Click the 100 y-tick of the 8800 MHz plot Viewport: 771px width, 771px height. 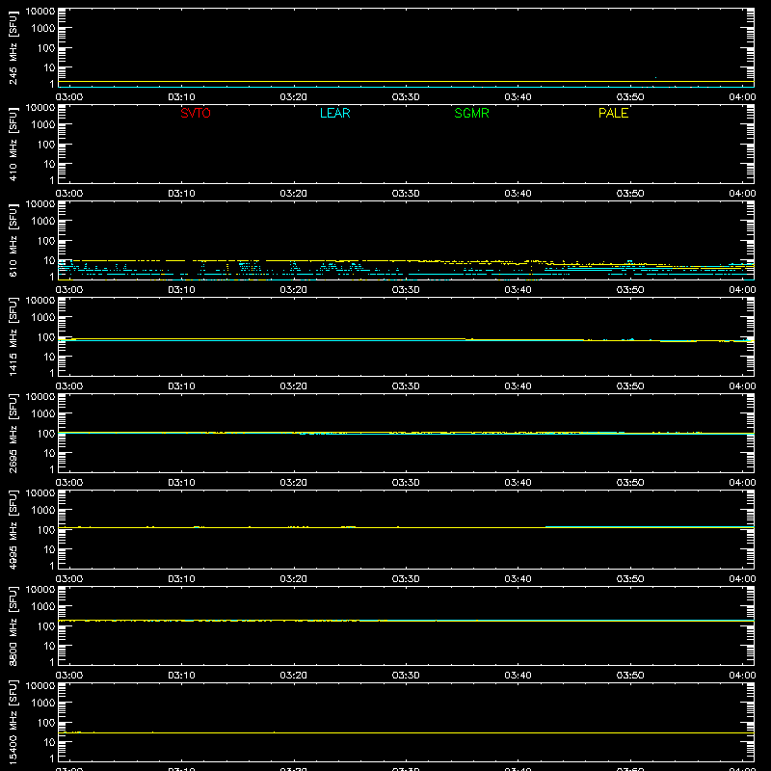tap(46, 626)
